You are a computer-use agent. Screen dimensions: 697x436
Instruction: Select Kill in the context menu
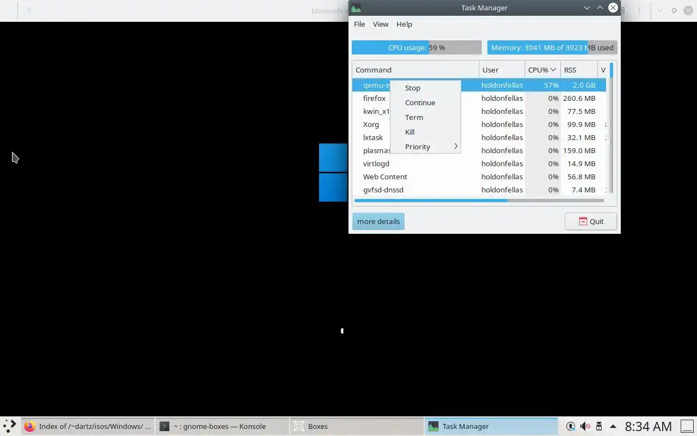pos(426,132)
